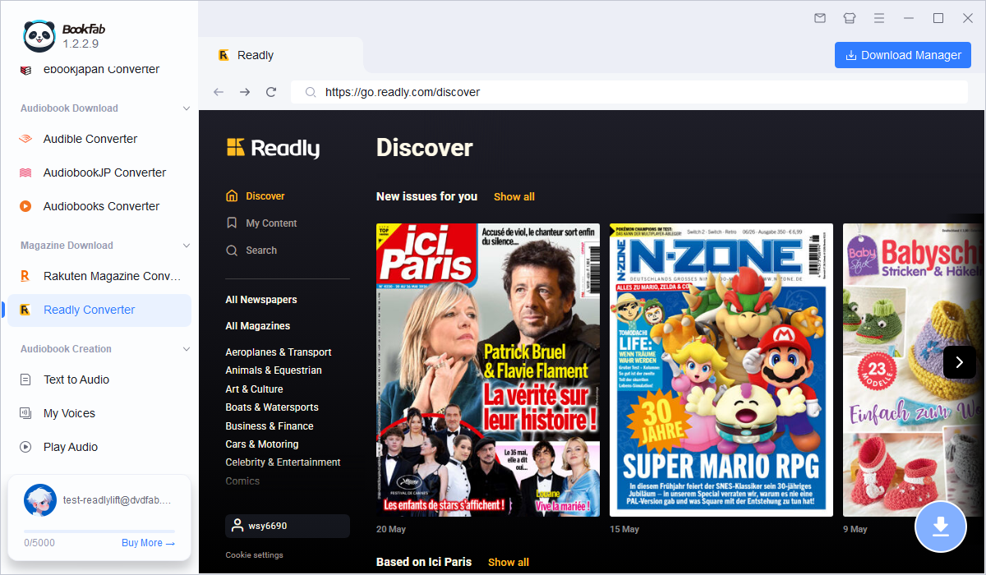The image size is (986, 575).
Task: Open Cookie settings link
Action: click(x=254, y=555)
